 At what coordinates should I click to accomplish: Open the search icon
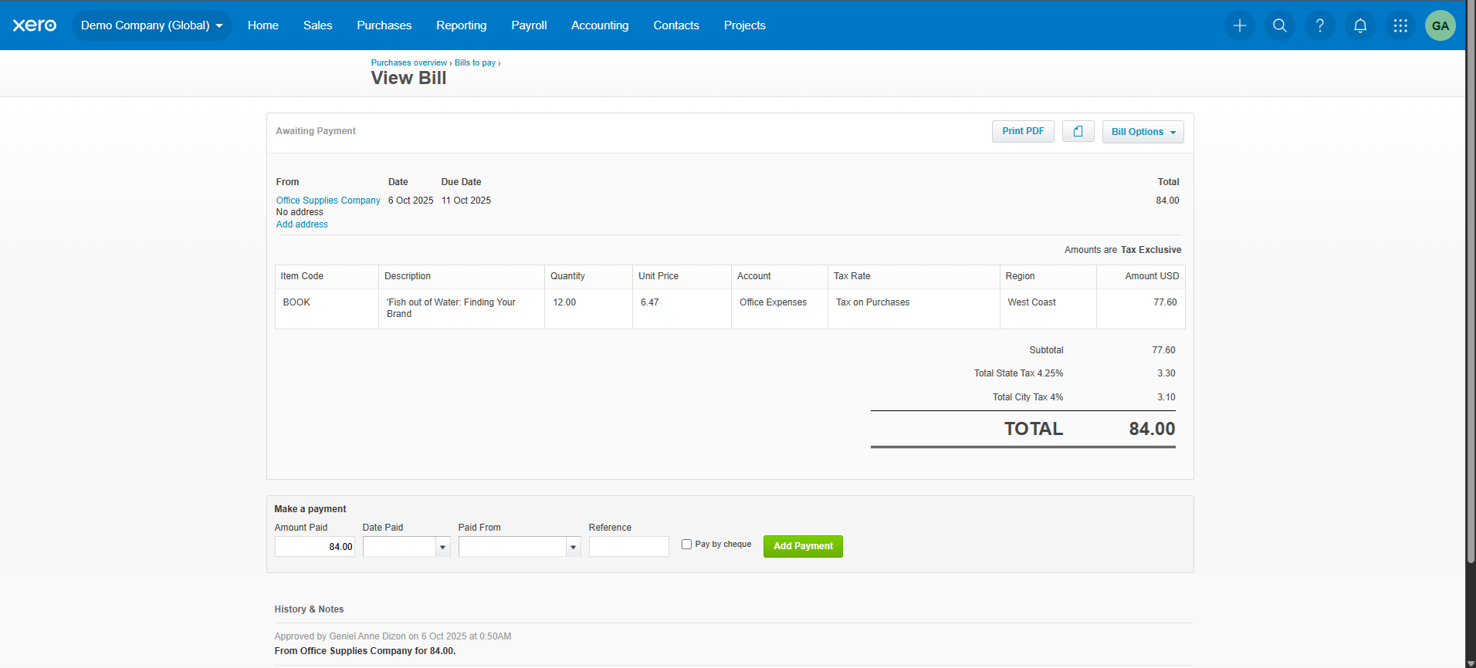[1280, 25]
